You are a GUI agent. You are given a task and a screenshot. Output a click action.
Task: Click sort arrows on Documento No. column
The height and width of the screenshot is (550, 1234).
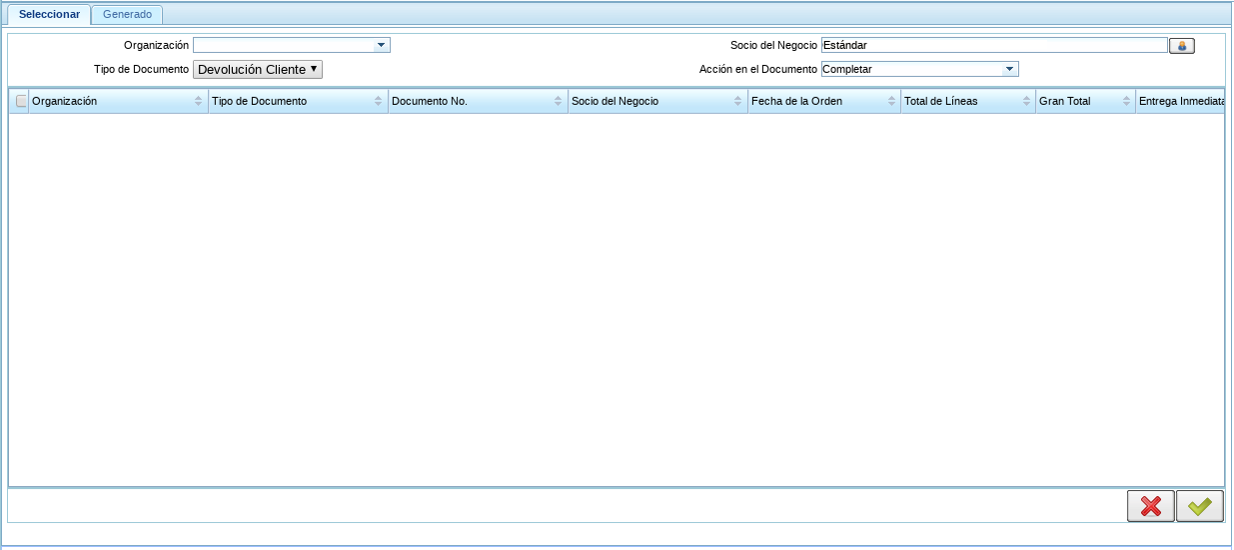point(558,102)
